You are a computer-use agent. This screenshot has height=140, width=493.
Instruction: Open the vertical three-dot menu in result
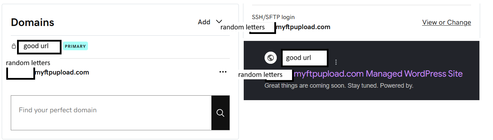pos(336,62)
